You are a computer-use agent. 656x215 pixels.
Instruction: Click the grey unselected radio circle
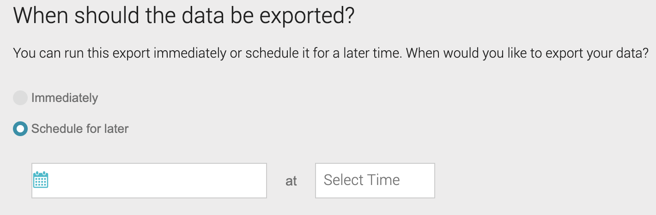(x=20, y=98)
